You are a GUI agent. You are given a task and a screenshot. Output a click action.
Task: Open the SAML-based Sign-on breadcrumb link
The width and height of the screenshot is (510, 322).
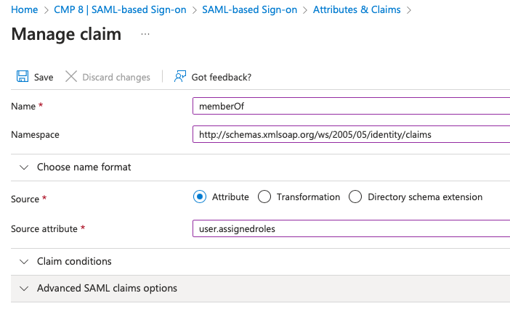[249, 9]
